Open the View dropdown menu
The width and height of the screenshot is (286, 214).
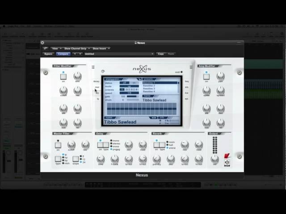pyautogui.click(x=56, y=49)
